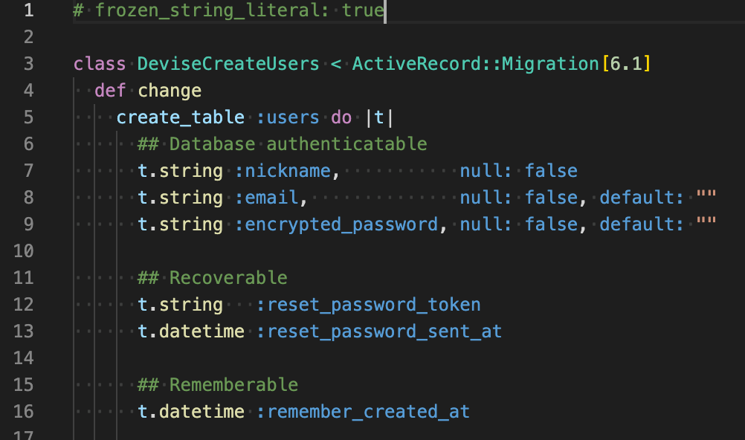Viewport: 745px width, 440px height.
Task: Click :reset_password_sent_at symbol
Action: [378, 331]
